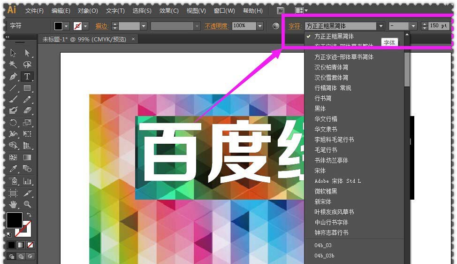Choose the Line Segment tool

pos(13,88)
